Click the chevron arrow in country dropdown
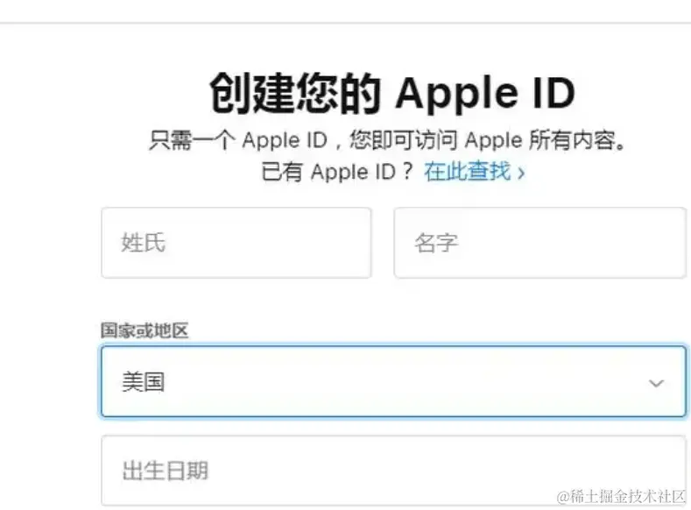Image resolution: width=691 pixels, height=510 pixels. tap(656, 383)
